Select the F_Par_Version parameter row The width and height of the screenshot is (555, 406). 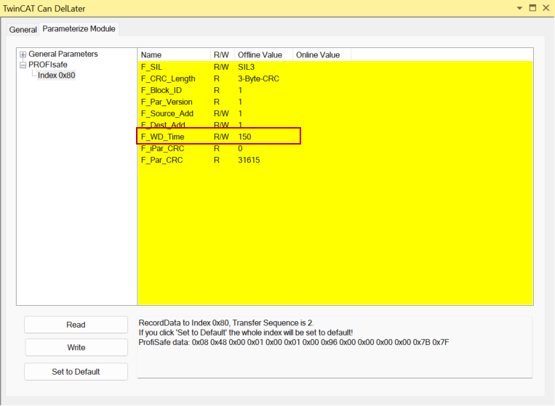click(x=335, y=102)
